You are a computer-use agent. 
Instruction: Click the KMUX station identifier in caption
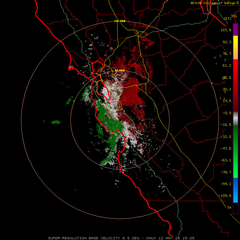(152, 238)
